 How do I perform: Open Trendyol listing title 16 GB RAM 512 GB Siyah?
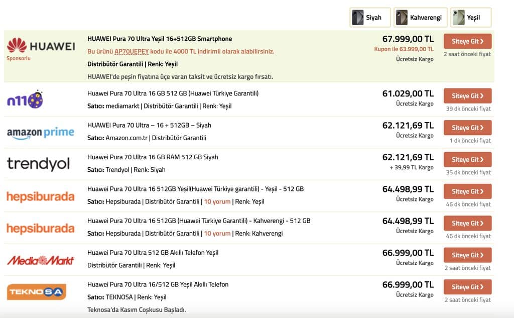coord(153,157)
